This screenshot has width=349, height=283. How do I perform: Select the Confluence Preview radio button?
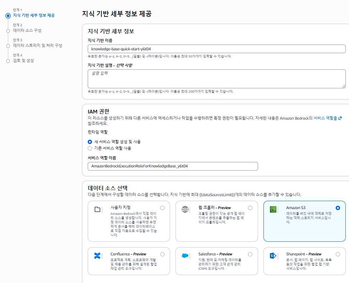[x=162, y=254]
